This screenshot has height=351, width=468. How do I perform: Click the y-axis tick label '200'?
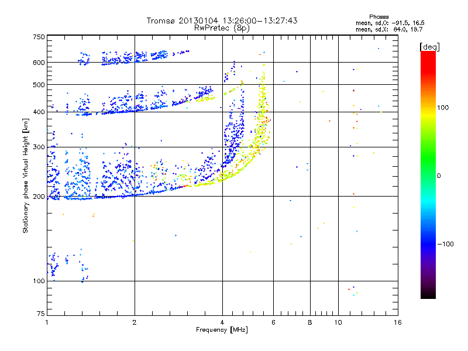pos(39,197)
